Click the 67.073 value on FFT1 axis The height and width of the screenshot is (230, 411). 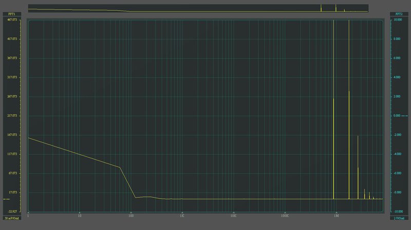(13, 173)
